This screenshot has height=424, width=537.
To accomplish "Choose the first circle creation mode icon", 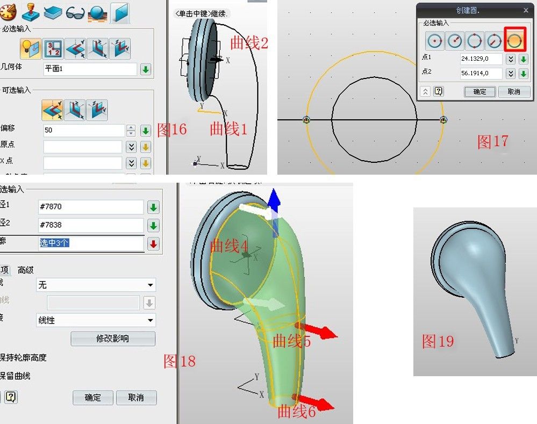I will (435, 40).
